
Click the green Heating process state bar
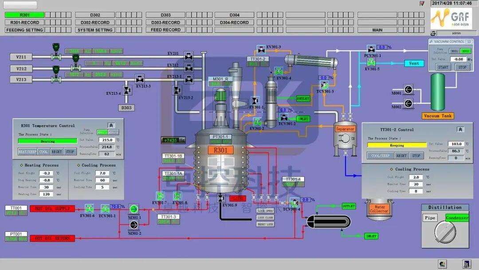coord(47,141)
